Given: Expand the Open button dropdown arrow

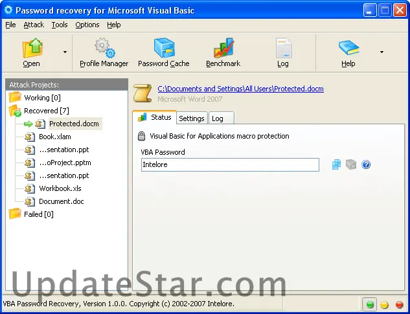Looking at the screenshot, I should point(65,52).
